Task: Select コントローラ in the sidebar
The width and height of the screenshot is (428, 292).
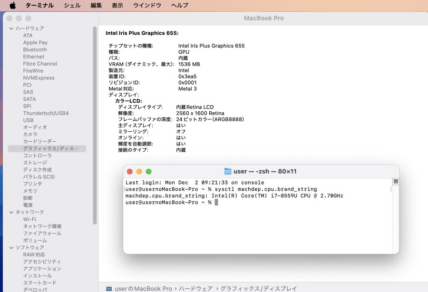Action: coord(38,156)
